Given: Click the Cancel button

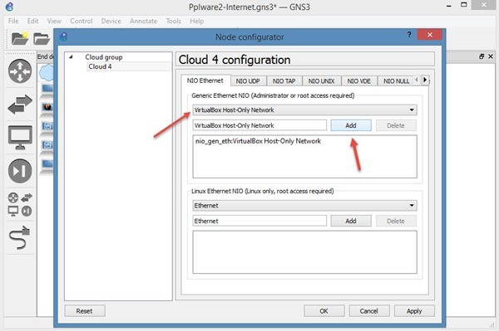Looking at the screenshot, I should coord(369,311).
